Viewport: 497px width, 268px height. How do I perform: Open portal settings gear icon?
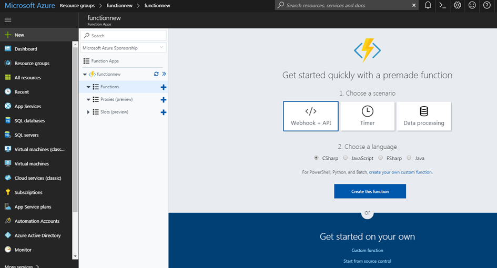click(458, 5)
